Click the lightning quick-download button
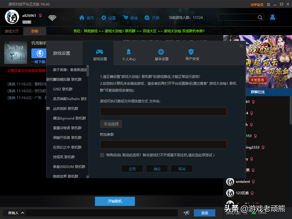Image resolution: width=292 pixels, height=219 pixels. pos(39,53)
